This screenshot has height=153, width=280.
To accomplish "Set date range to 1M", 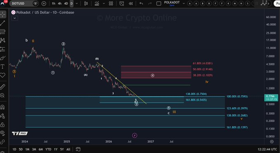I will [x=27, y=149].
